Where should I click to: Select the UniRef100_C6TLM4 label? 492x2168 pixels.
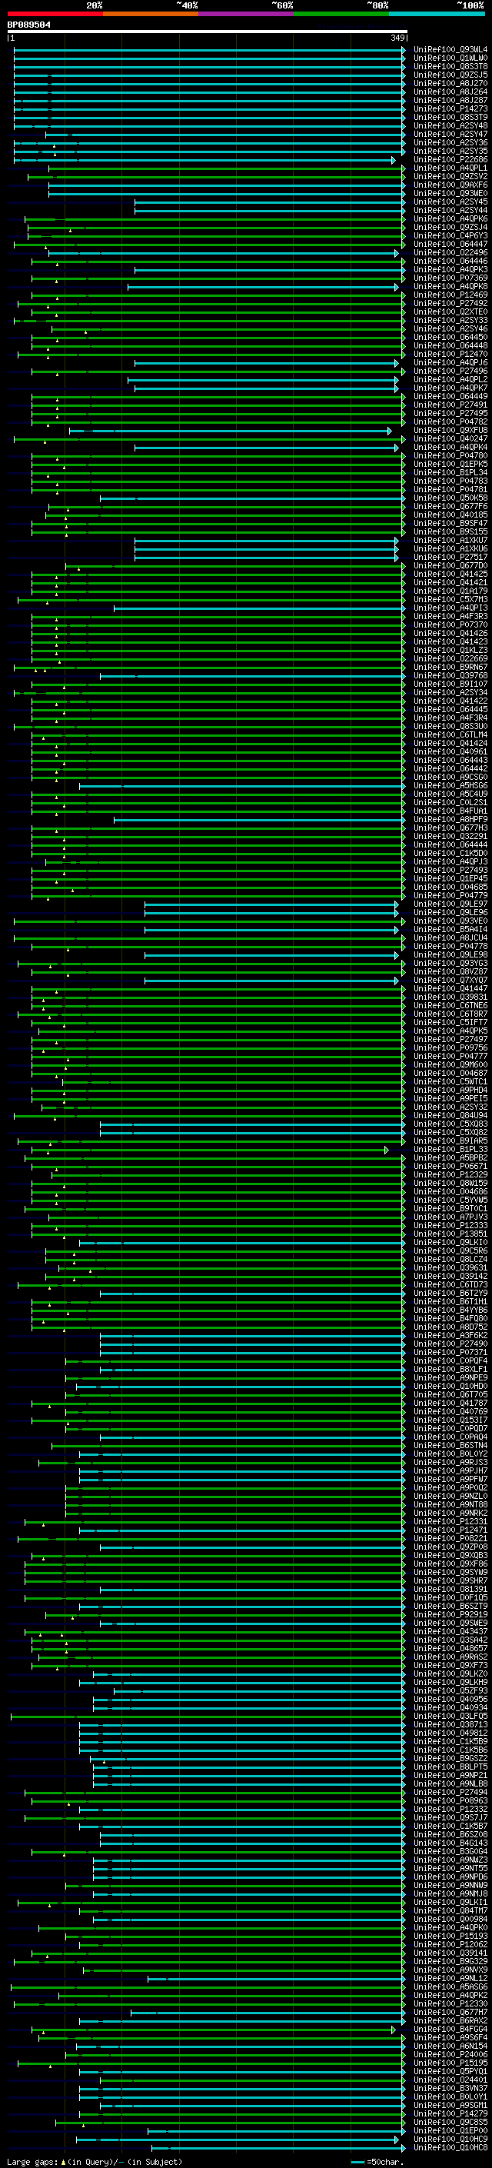(x=450, y=734)
